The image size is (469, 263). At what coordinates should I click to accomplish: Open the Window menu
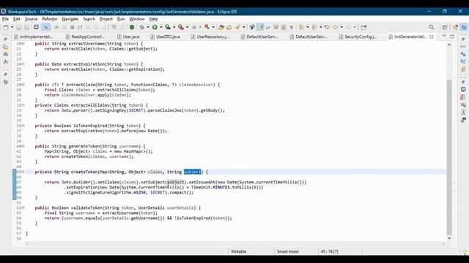tap(137, 19)
